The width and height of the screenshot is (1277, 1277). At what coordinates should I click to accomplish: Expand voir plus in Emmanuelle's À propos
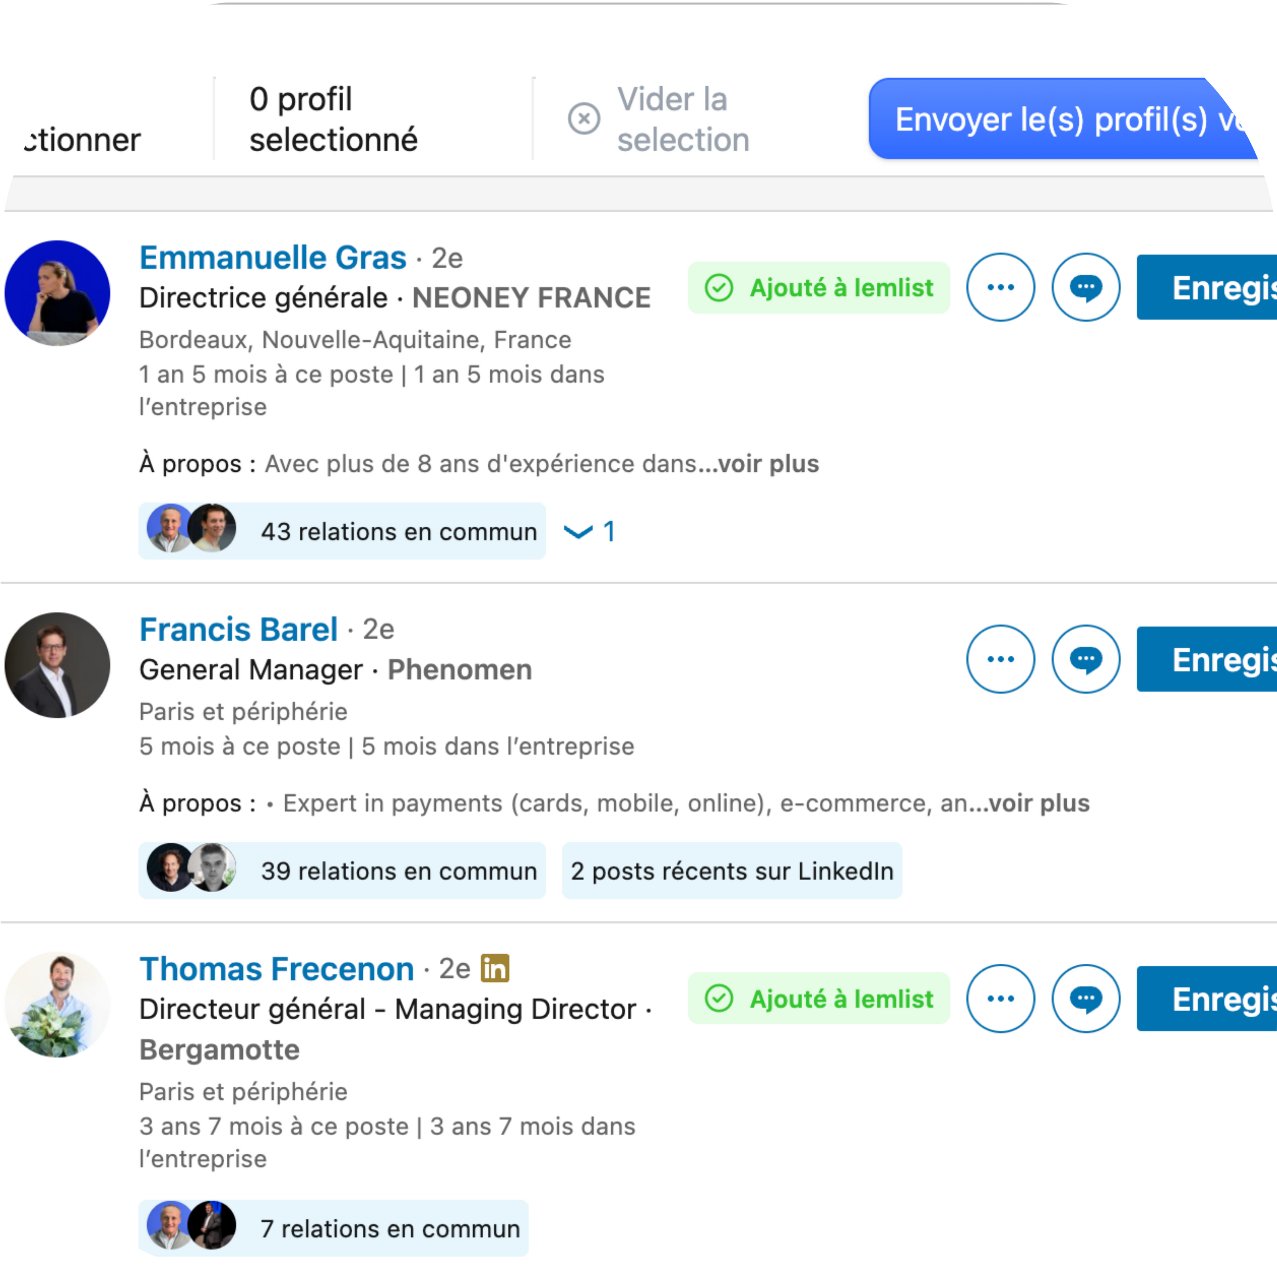pyautogui.click(x=768, y=463)
